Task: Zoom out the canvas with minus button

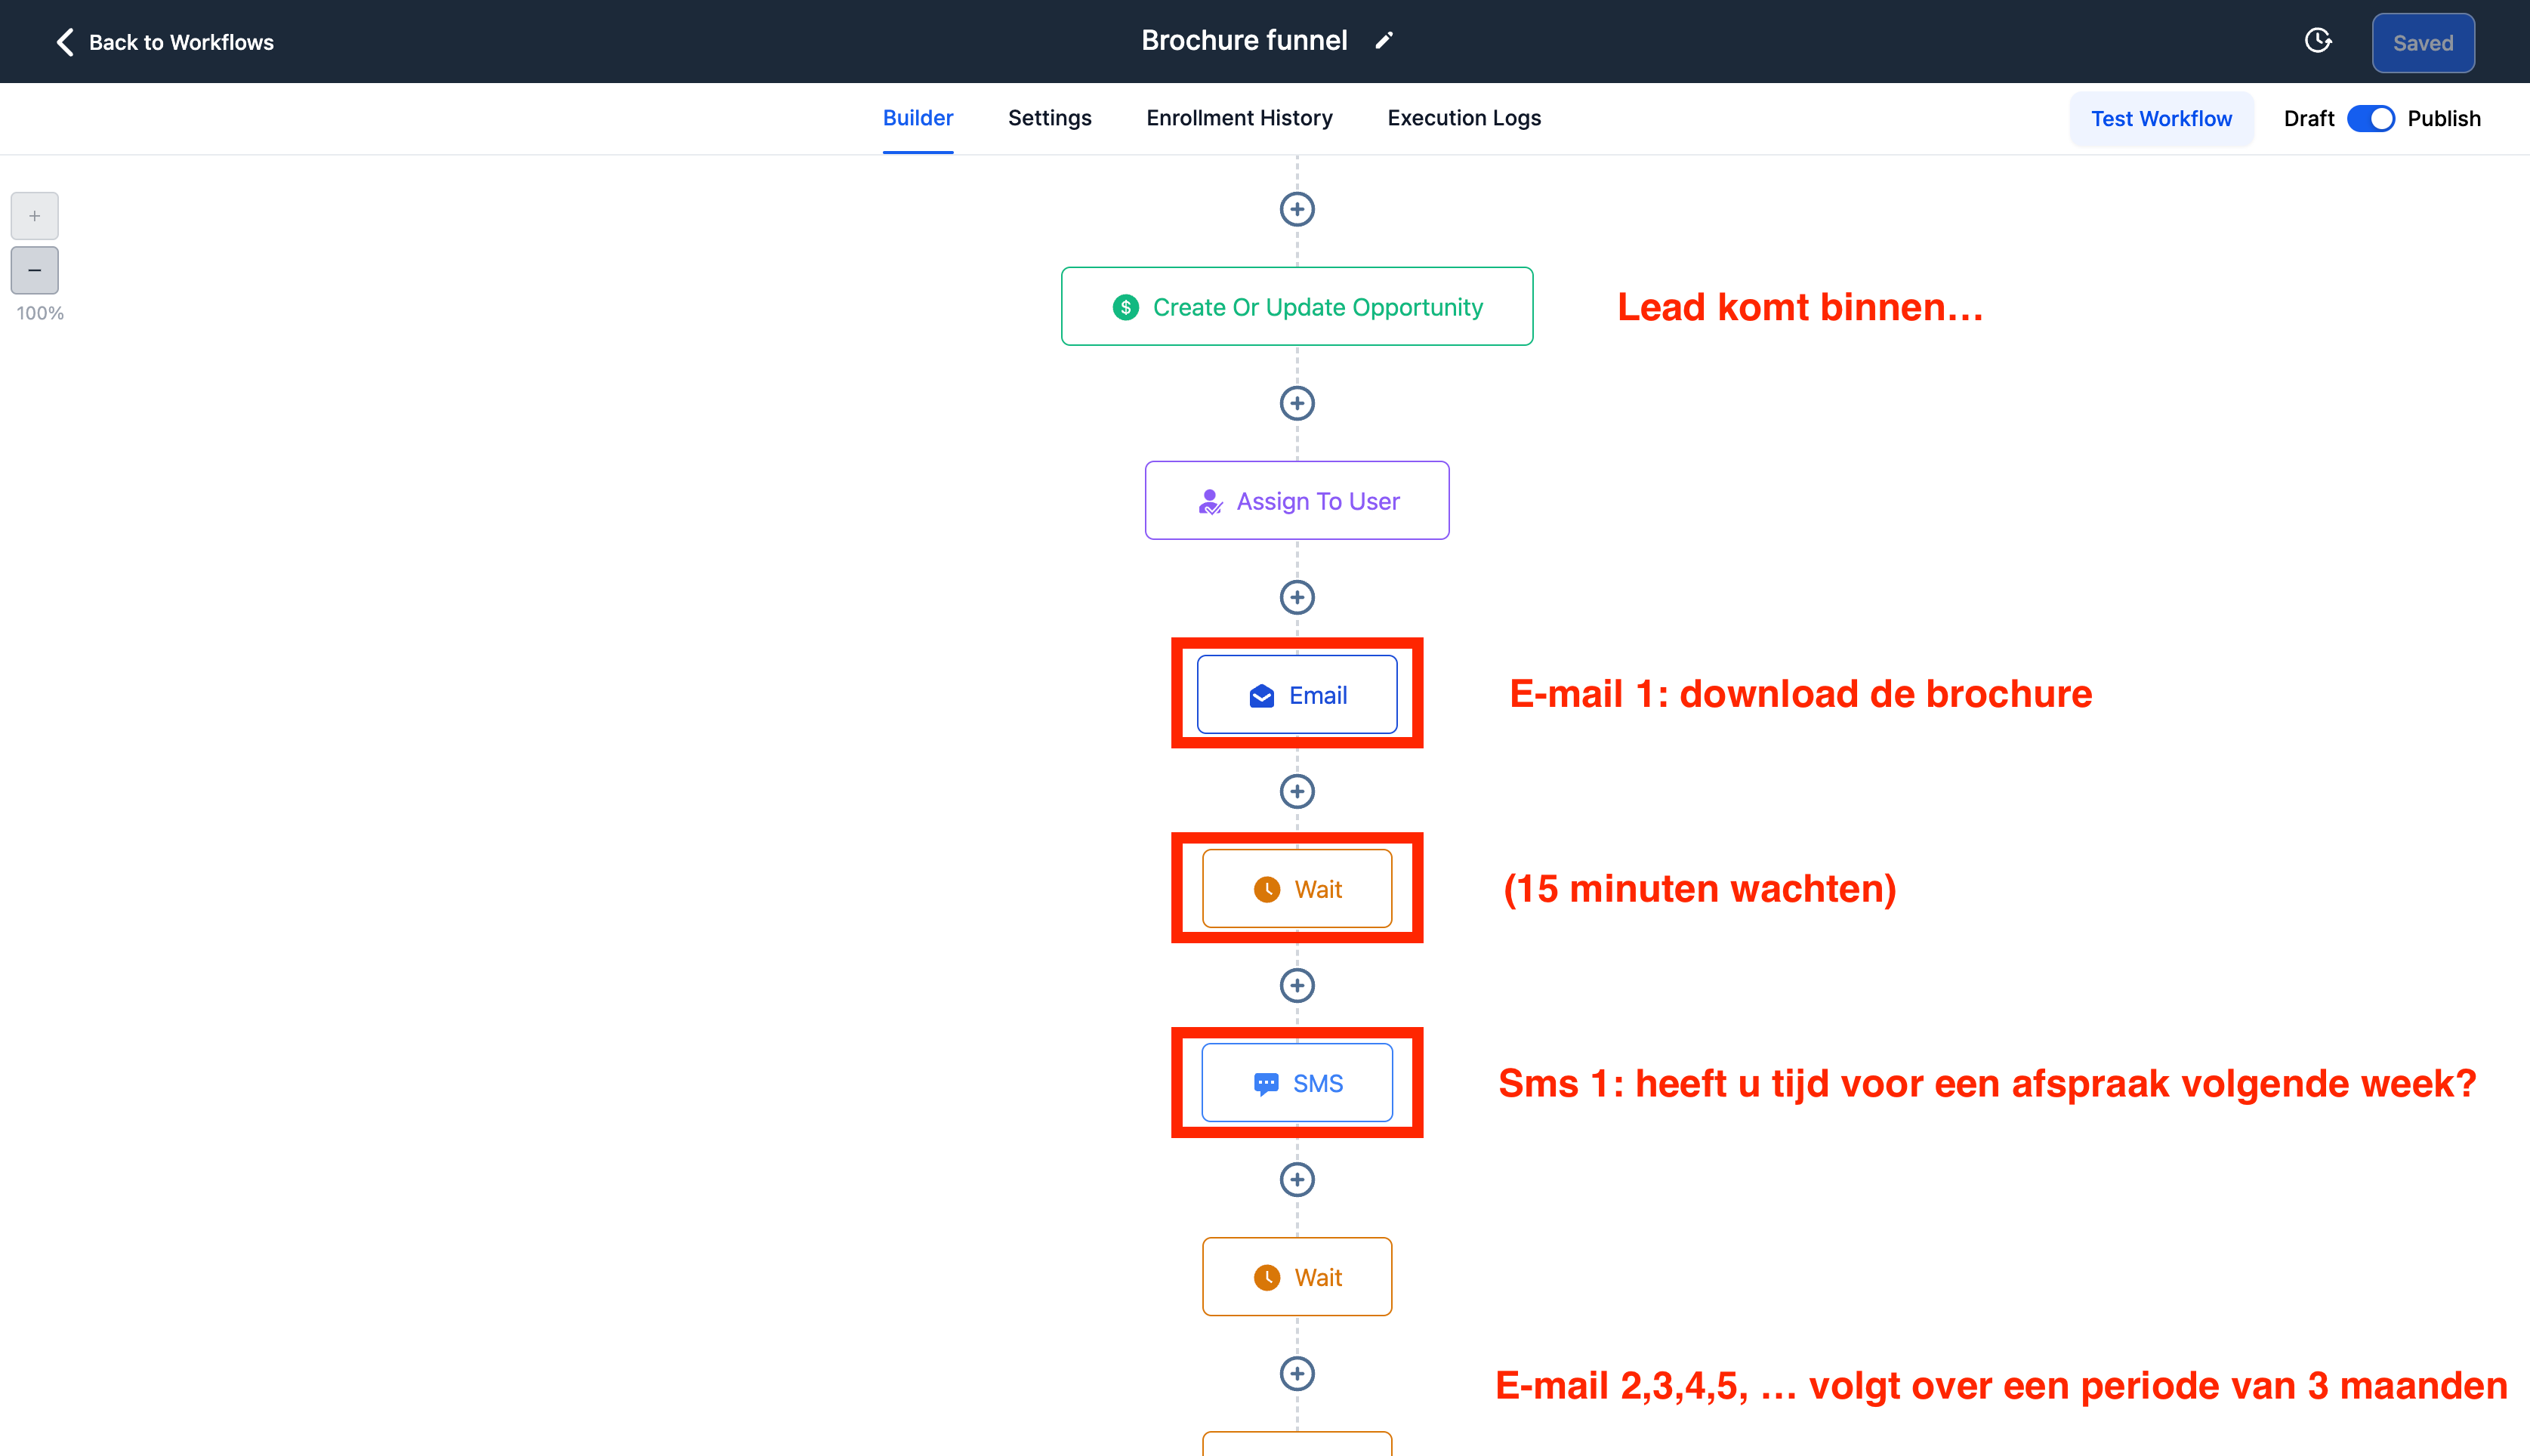Action: pyautogui.click(x=35, y=270)
